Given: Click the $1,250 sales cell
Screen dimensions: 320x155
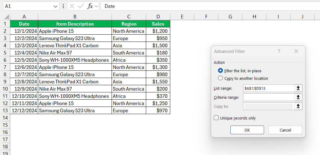Looking at the screenshot, I should coord(158,103).
